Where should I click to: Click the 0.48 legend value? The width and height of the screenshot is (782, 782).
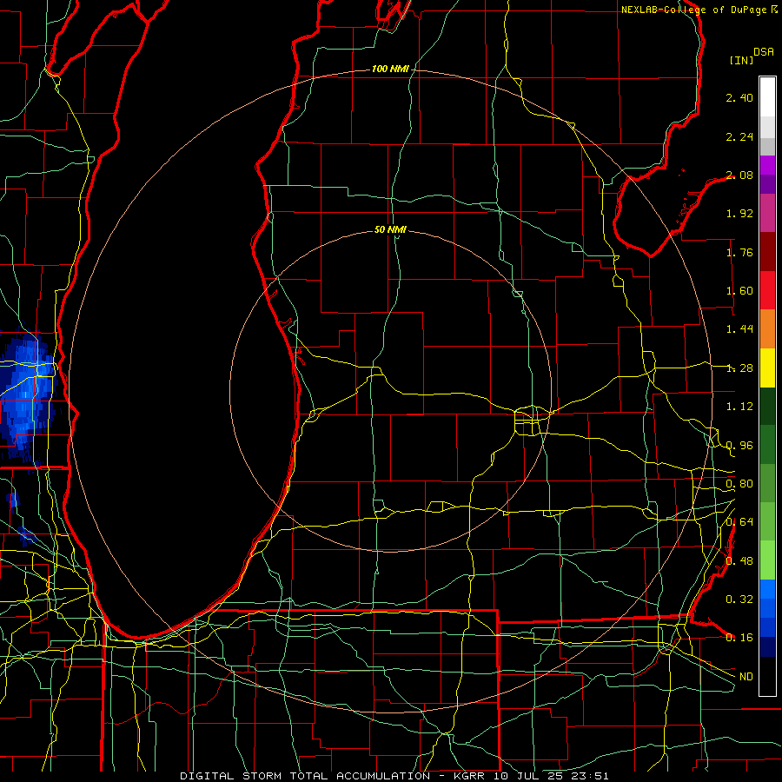click(739, 560)
